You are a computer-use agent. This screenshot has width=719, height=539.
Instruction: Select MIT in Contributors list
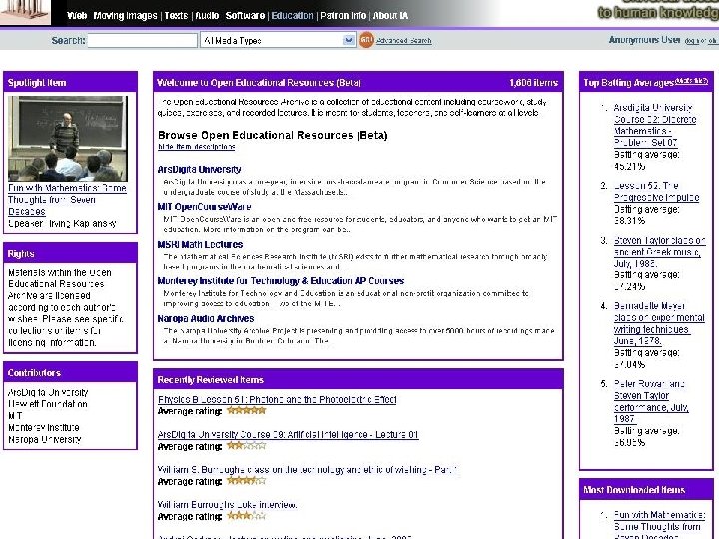point(15,416)
